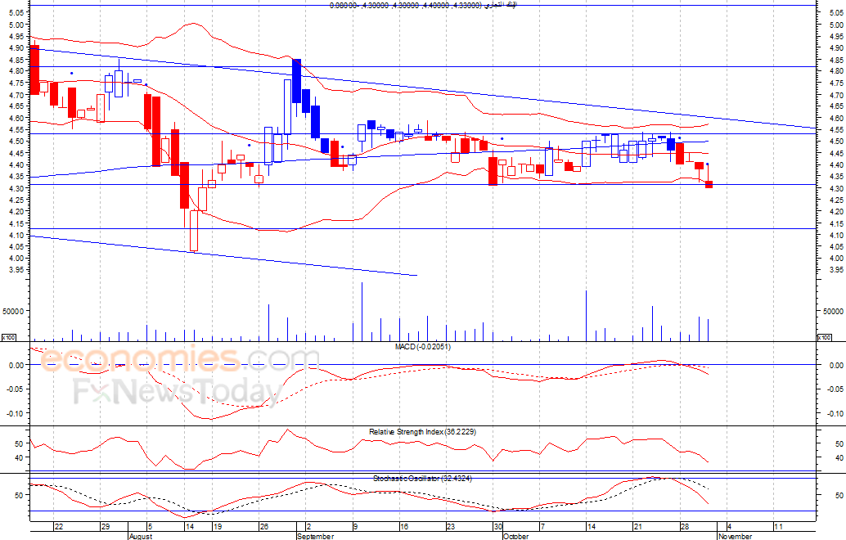Select the 4.80 price label on right axis
The height and width of the screenshot is (540, 846).
[x=836, y=71]
